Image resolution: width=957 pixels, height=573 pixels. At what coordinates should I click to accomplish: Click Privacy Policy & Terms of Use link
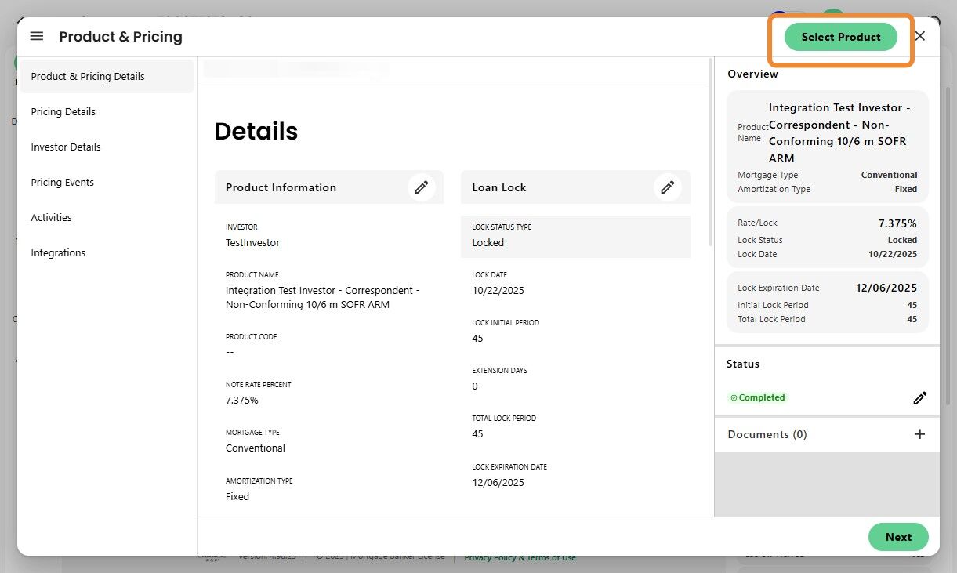[x=520, y=557]
